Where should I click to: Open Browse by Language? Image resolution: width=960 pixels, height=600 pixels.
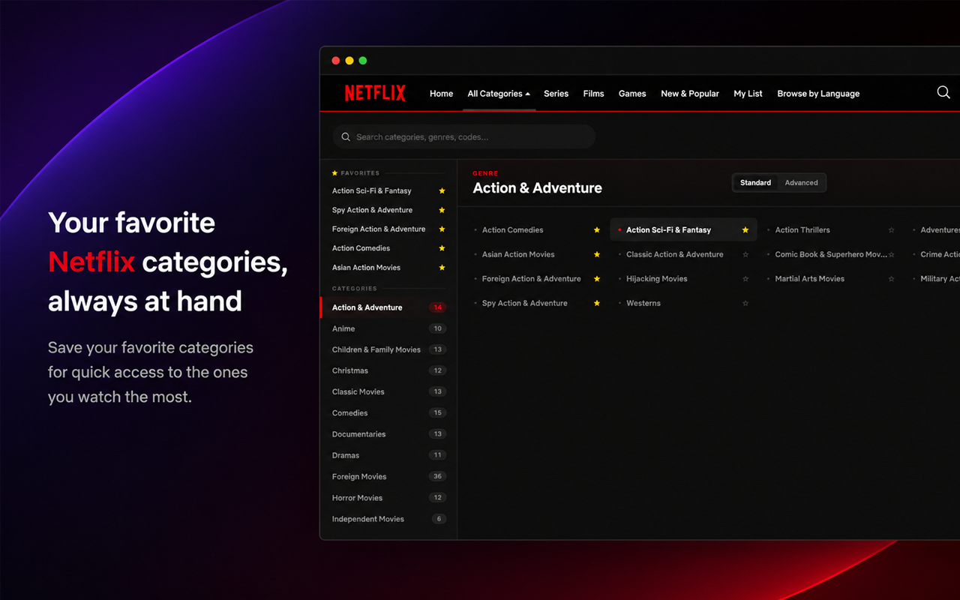click(818, 94)
